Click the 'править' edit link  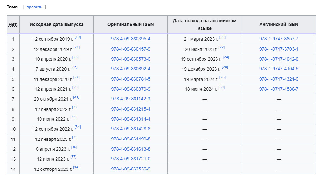34,7
